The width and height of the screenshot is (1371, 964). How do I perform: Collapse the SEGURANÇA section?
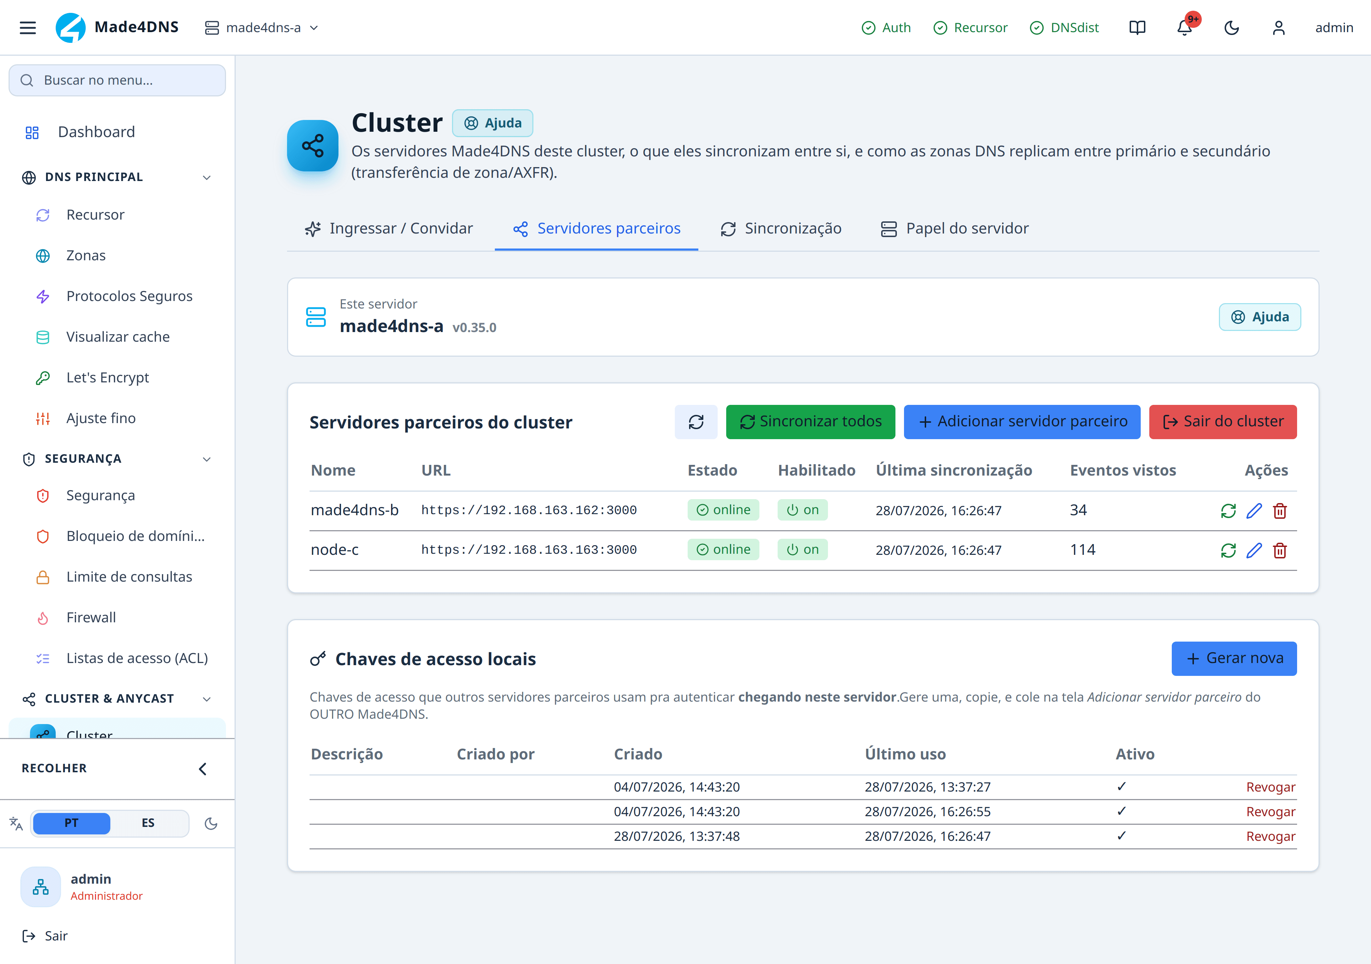[x=117, y=459]
